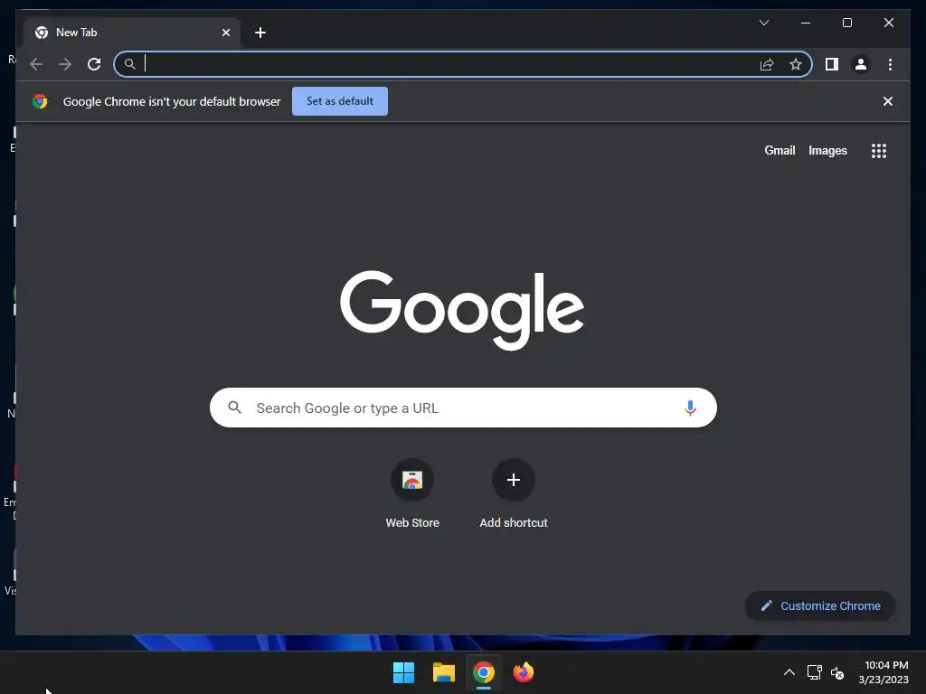Open Chrome's three-dot menu

890,64
